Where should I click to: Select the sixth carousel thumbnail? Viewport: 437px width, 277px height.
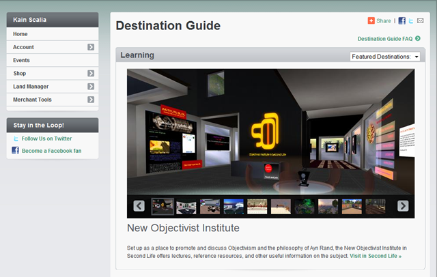click(x=281, y=207)
